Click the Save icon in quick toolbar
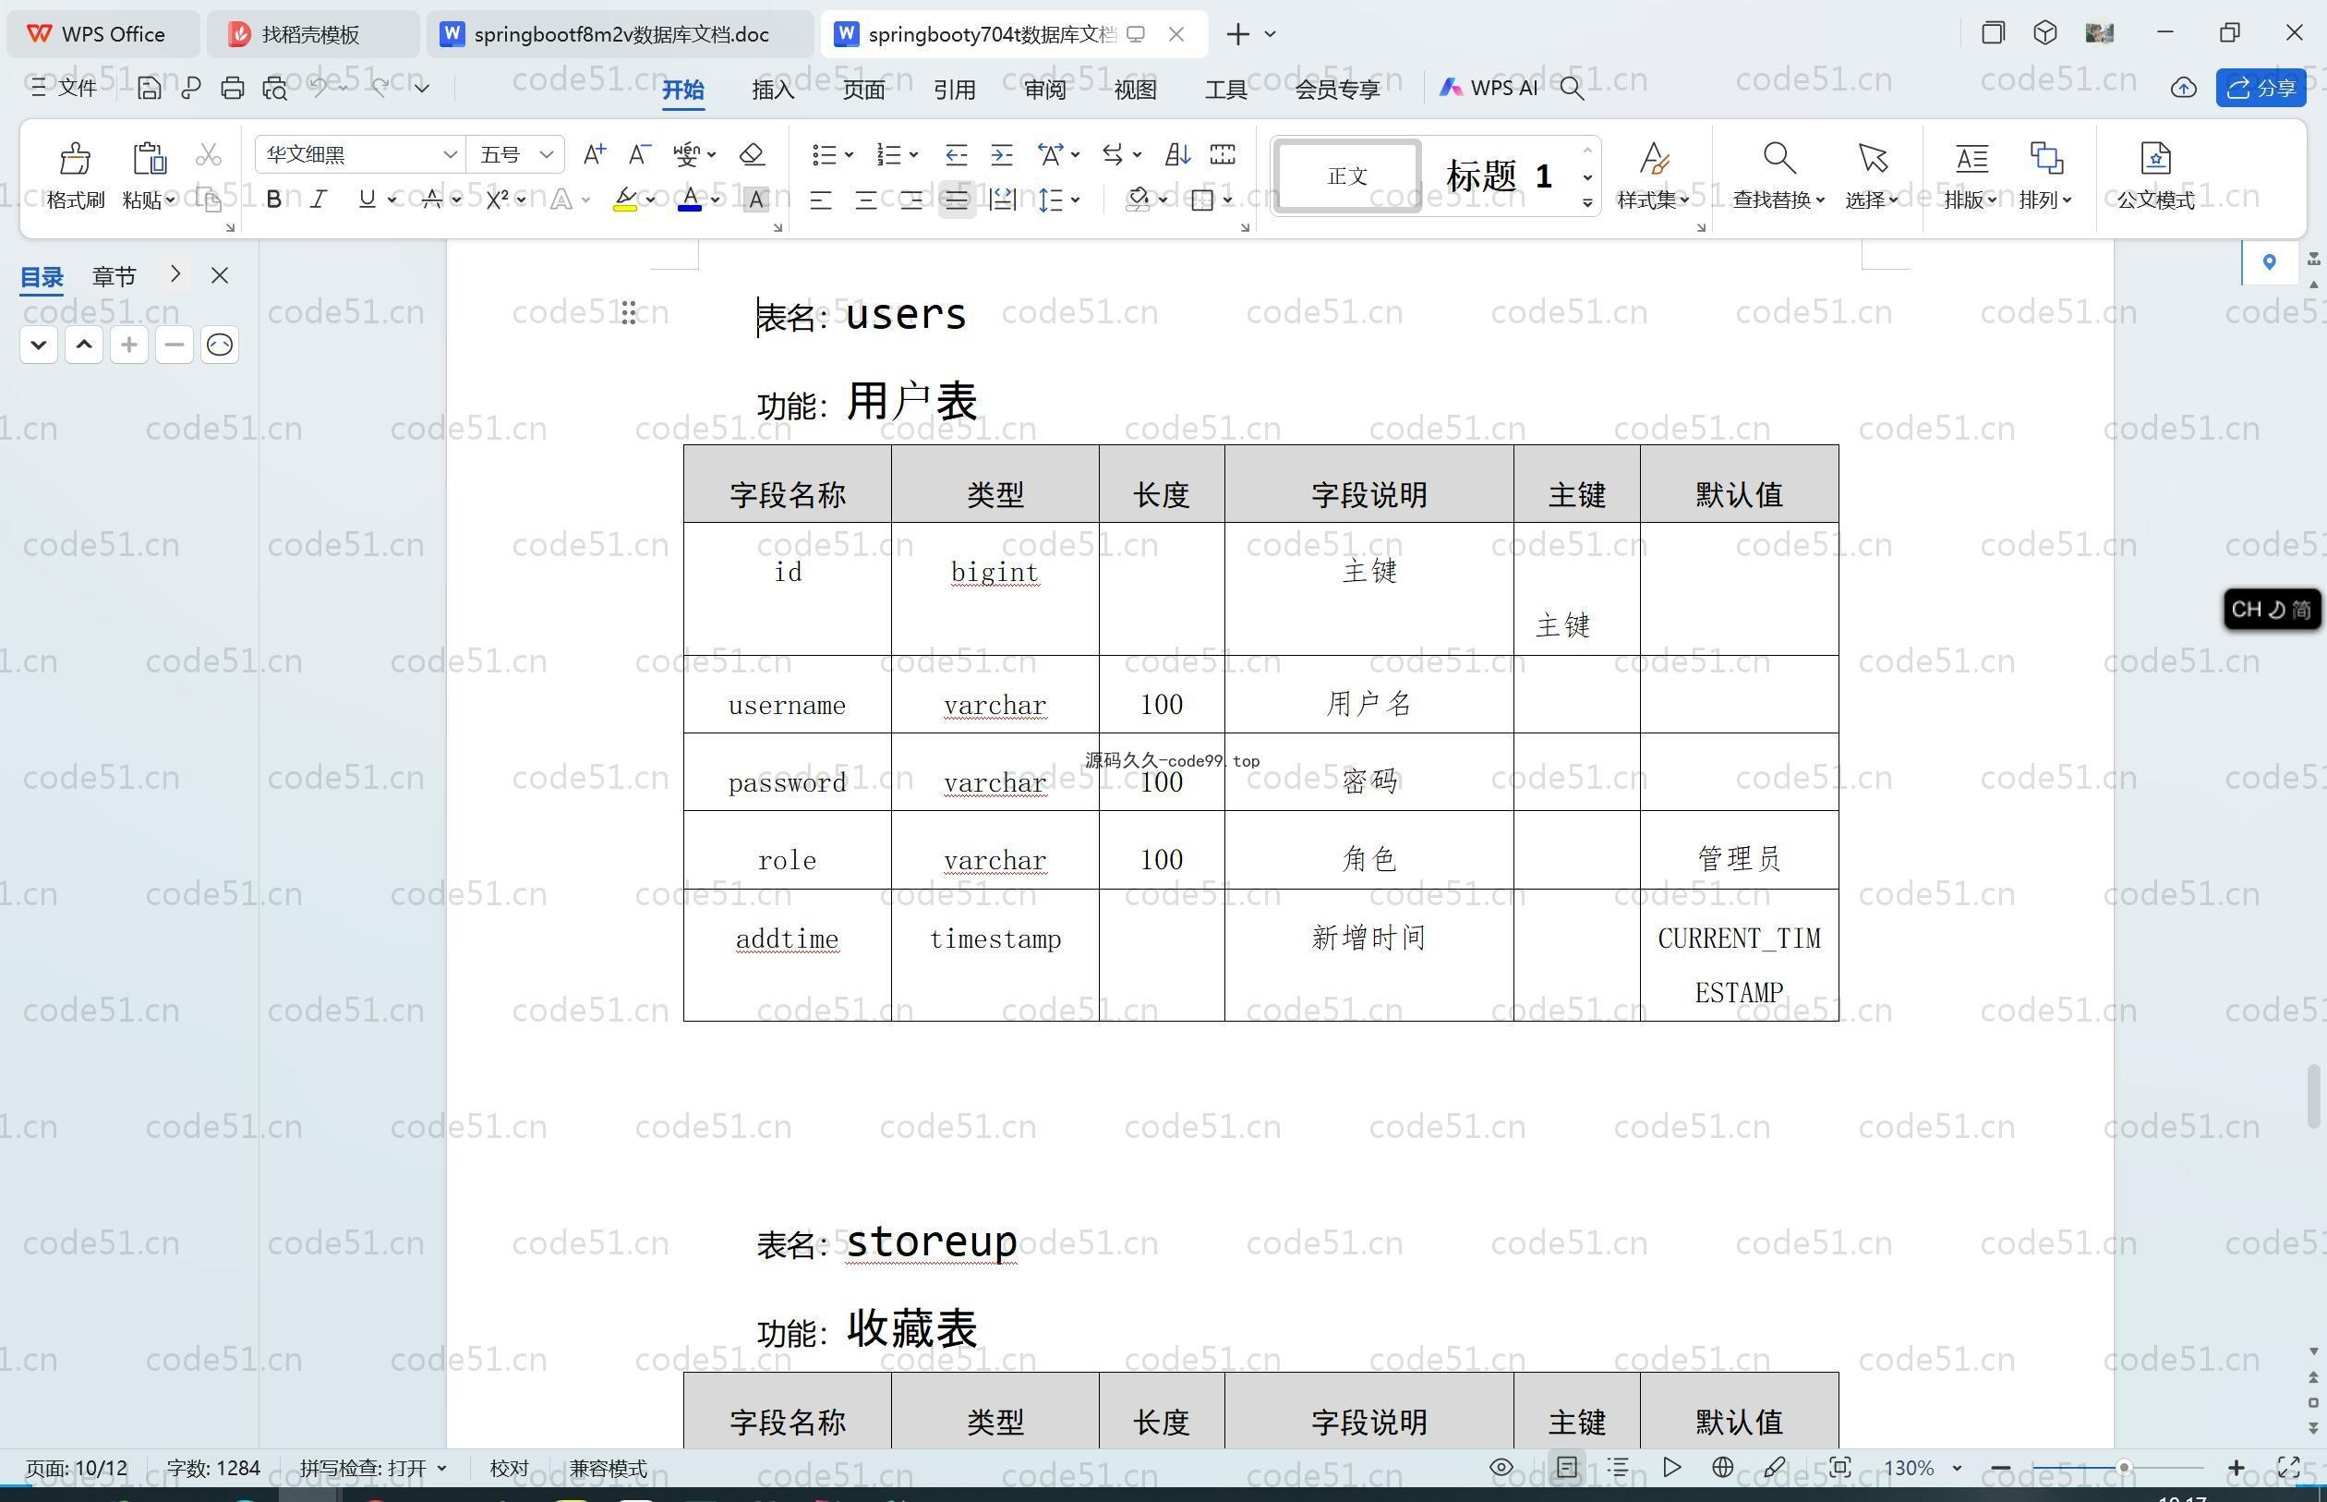The width and height of the screenshot is (2327, 1502). point(150,88)
